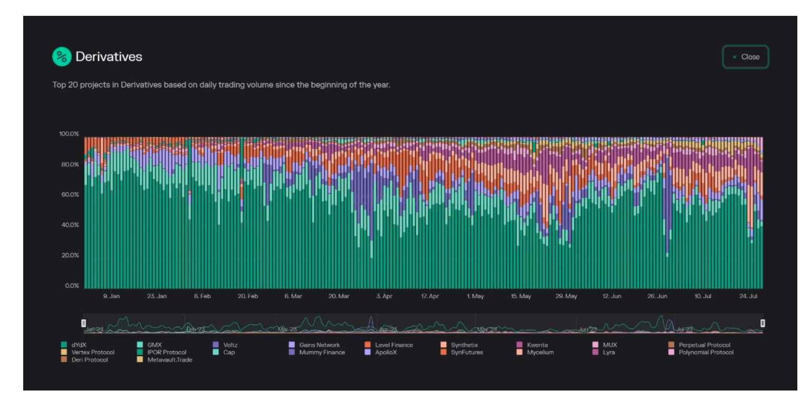Click the "6. Feb" x-axis label
Image resolution: width=810 pixels, height=400 pixels.
tap(202, 297)
